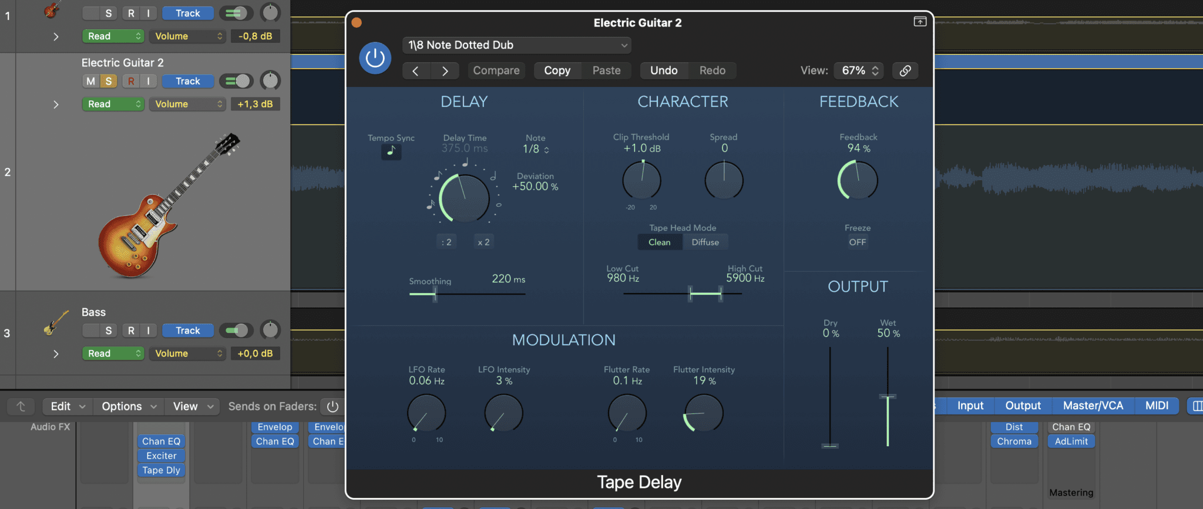Click the Spread knob
Image resolution: width=1203 pixels, height=509 pixels.
[x=724, y=180]
